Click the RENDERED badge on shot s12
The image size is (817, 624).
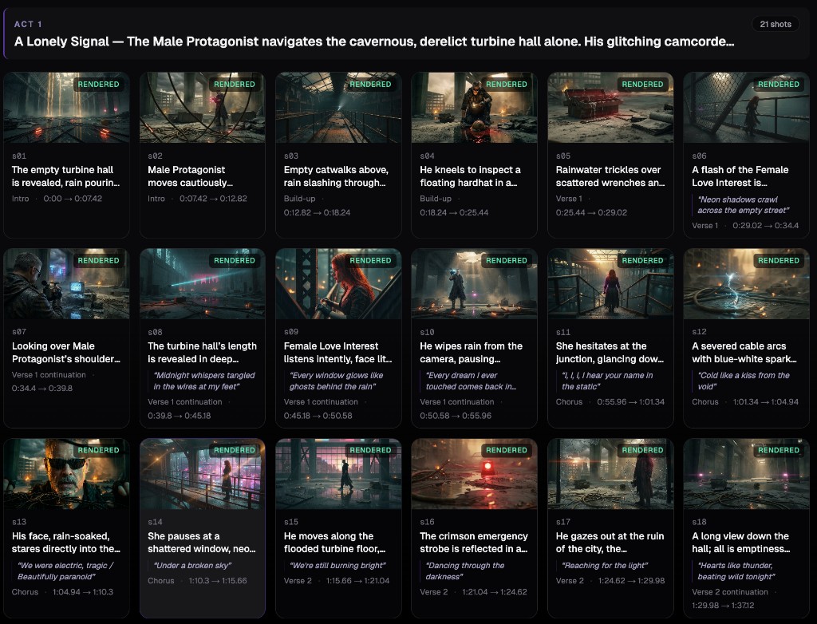780,260
